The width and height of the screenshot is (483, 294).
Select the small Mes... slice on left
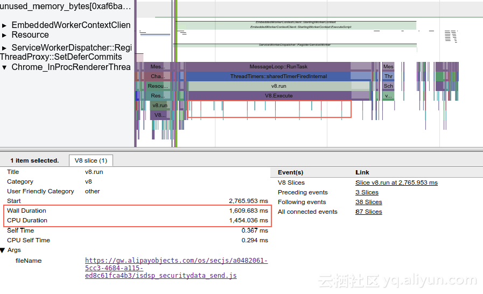coord(158,67)
